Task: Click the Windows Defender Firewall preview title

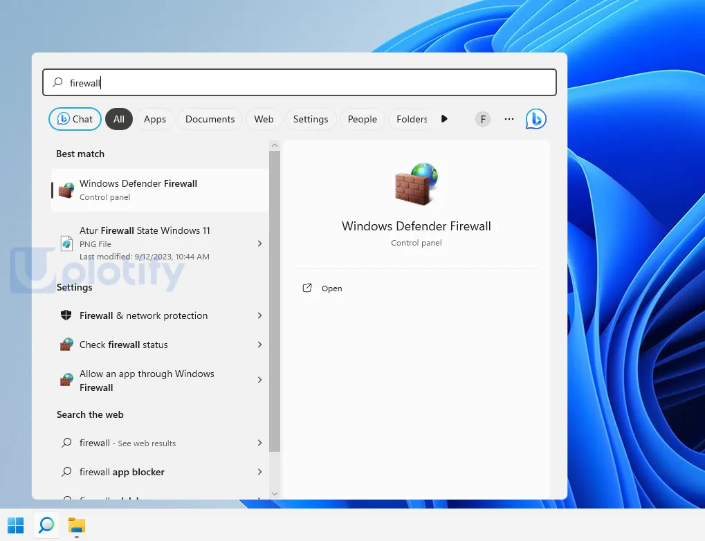Action: [416, 226]
